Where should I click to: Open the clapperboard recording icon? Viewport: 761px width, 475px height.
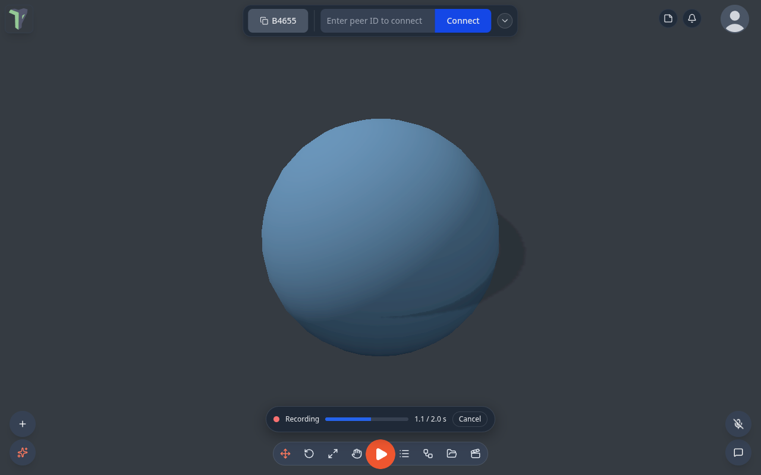(x=476, y=454)
